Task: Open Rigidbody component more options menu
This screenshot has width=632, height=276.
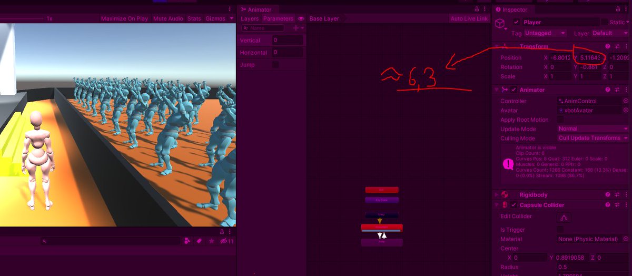Action: (x=626, y=195)
